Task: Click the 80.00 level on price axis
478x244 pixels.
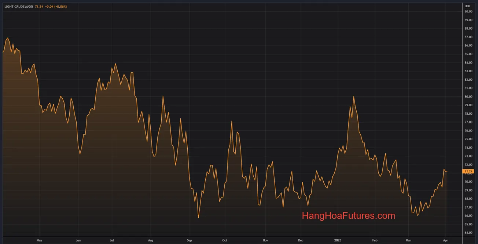Action: click(468, 97)
